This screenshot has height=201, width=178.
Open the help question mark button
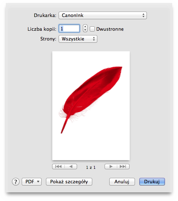(16, 181)
